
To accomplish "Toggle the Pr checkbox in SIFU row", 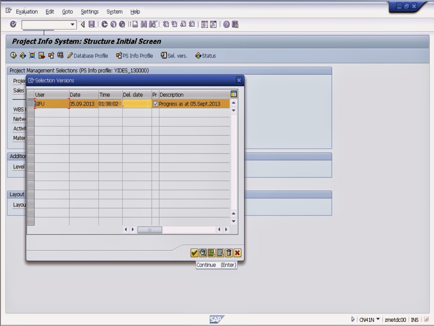I will click(155, 104).
